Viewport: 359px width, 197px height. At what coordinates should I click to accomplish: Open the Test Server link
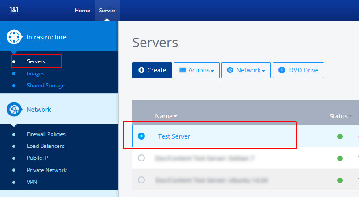click(x=174, y=136)
